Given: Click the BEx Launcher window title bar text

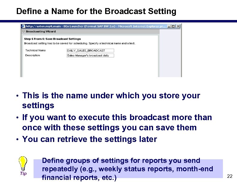Looking at the screenshot, I should (x=96, y=26).
